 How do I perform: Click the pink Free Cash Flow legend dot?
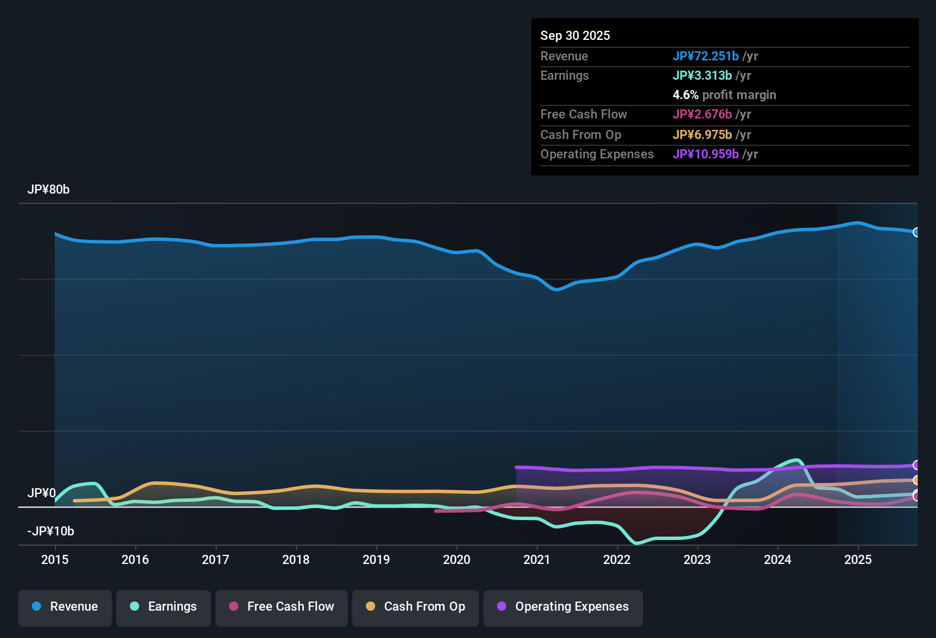tap(233, 607)
